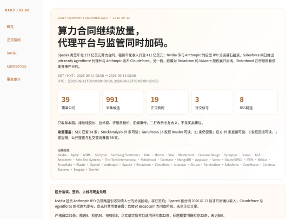This screenshot has width=292, height=219.
Task: Select Ferrari in the coverage list
Action: click(x=246, y=155)
